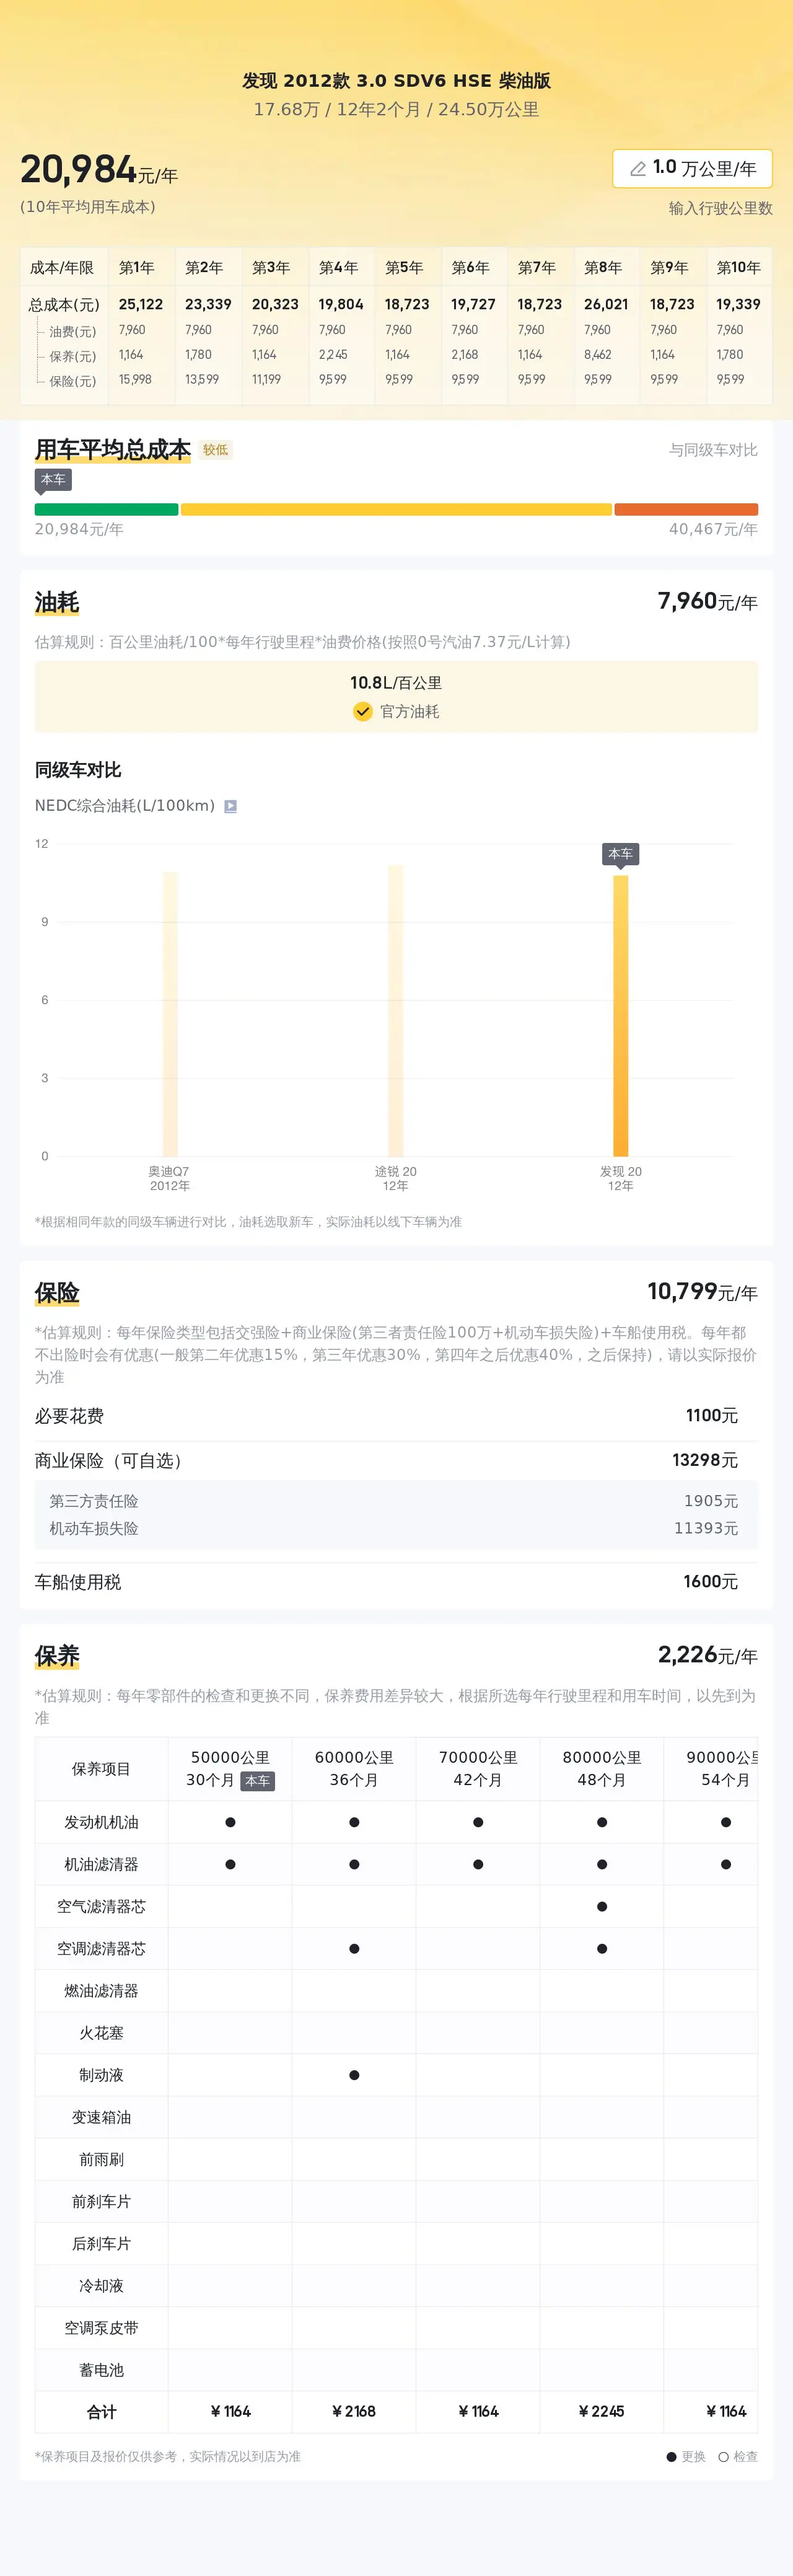Screen dimensions: 793x2576
Task: Tap the 空调滤清器芯 dot under 60000公里
Action: tap(354, 1949)
